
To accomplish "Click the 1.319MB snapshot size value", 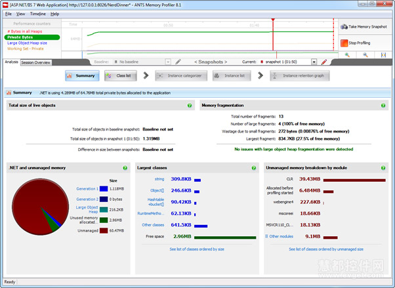I will coord(151,139).
